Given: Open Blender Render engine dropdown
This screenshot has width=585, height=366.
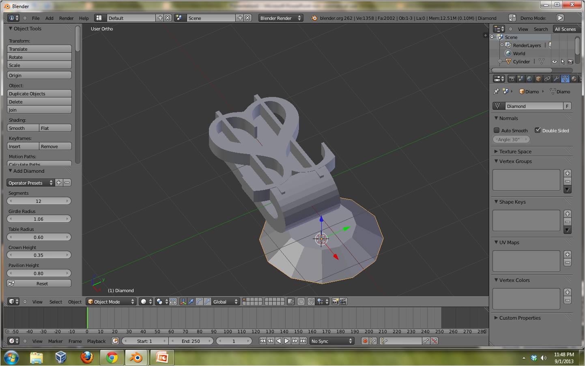Looking at the screenshot, I should pyautogui.click(x=281, y=18).
